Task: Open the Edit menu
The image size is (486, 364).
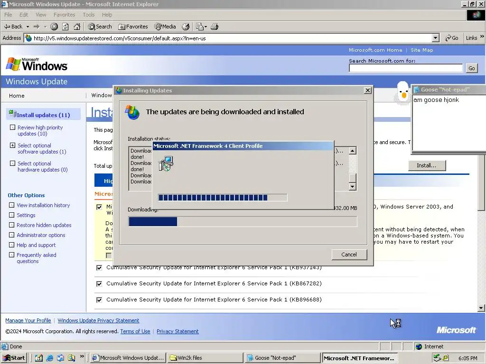Action: [x=24, y=15]
